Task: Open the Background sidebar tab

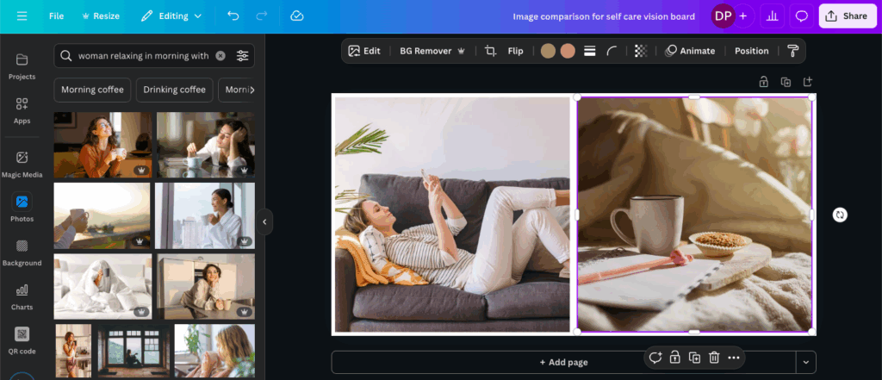Action: (x=22, y=252)
